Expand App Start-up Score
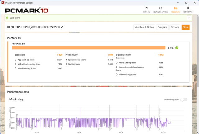The image size is (199, 134). [x=16, y=60]
